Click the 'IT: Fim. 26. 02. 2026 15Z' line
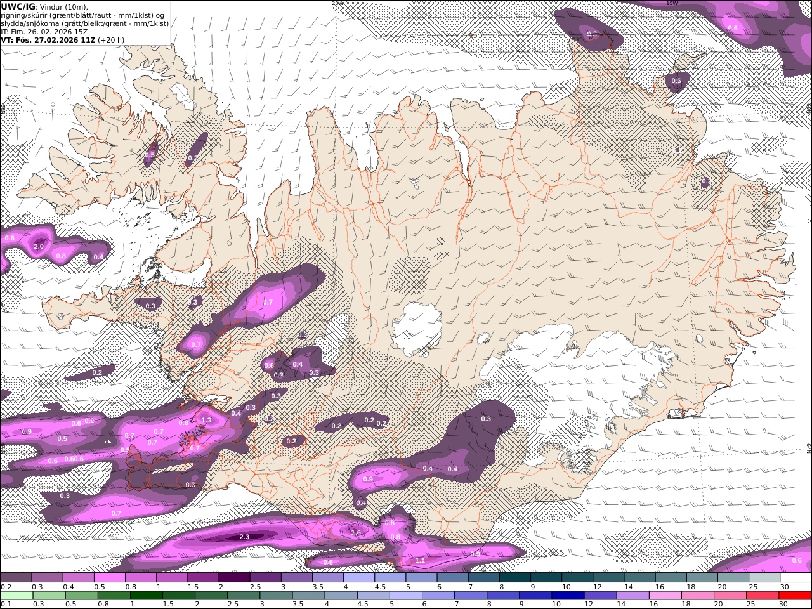The height and width of the screenshot is (609, 812). 44,31
